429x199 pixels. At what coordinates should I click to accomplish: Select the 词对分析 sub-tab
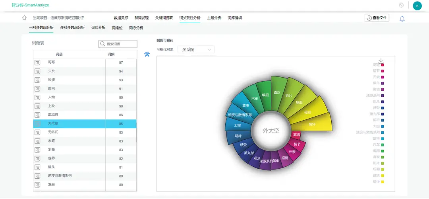point(98,28)
